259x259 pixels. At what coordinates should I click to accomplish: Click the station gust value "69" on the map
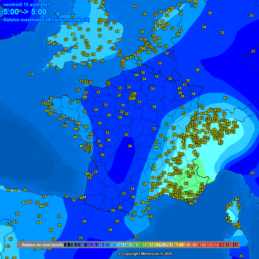[x=164, y=190]
